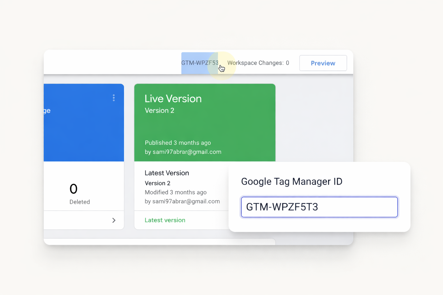
Task: Click the highlighted GTM-WPZF53 container ID
Action: click(x=199, y=63)
